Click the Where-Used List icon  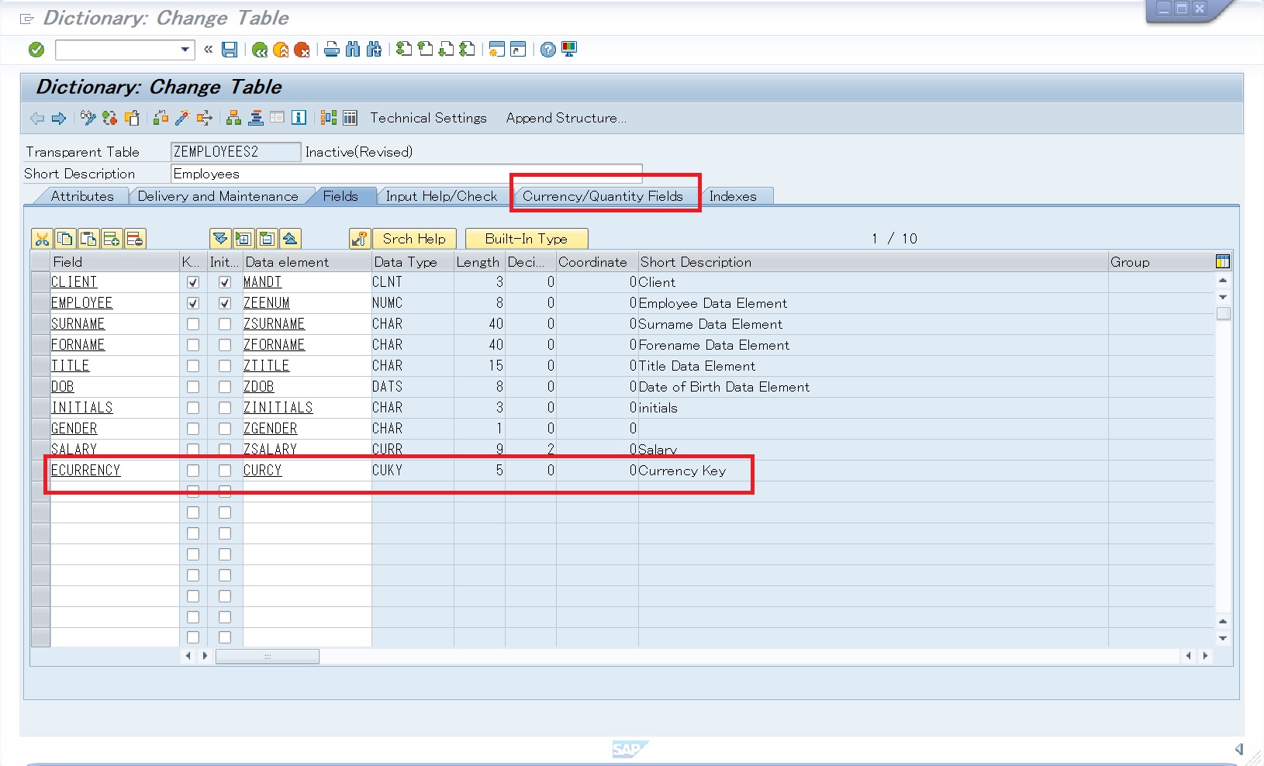(204, 118)
